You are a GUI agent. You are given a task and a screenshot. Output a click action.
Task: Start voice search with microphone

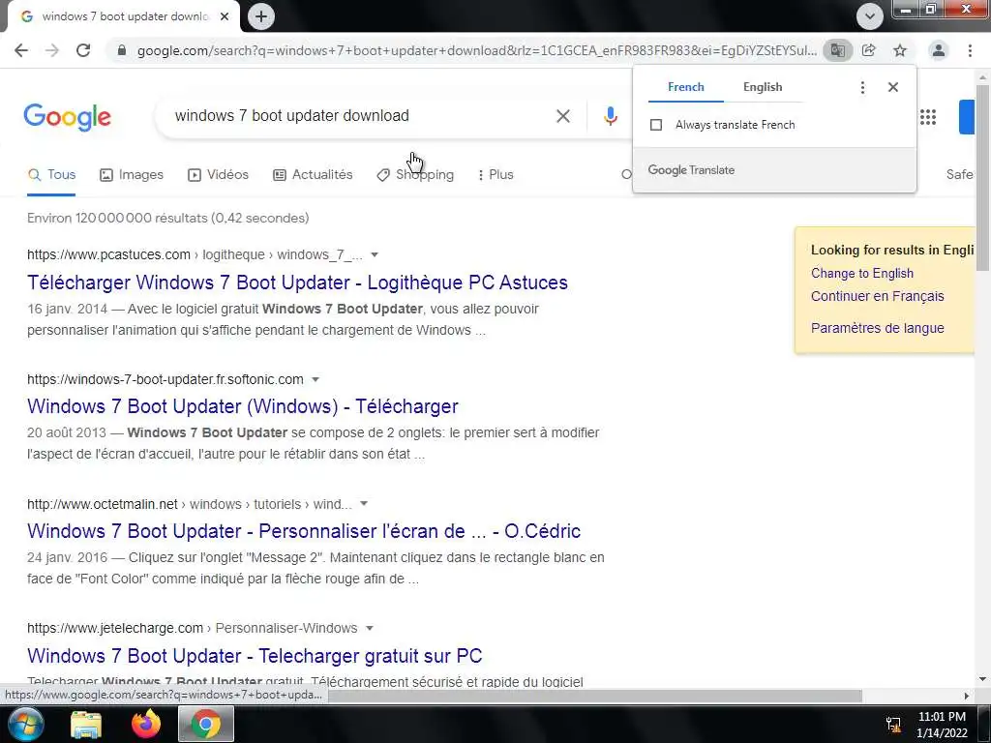pyautogui.click(x=610, y=116)
